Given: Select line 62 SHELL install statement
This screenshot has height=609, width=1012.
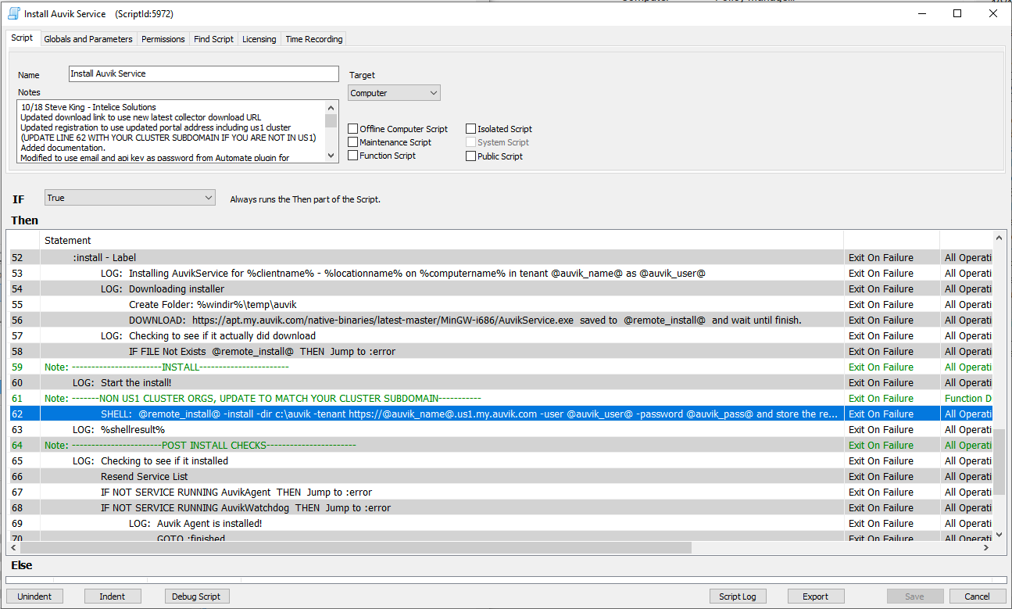Looking at the screenshot, I should pyautogui.click(x=500, y=414).
